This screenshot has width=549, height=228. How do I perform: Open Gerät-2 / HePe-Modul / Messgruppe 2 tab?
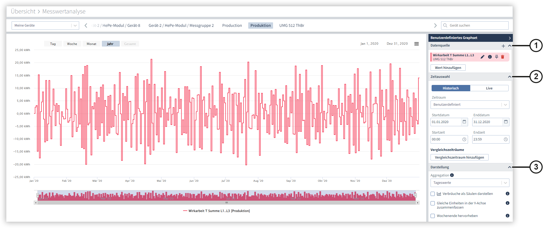click(181, 26)
